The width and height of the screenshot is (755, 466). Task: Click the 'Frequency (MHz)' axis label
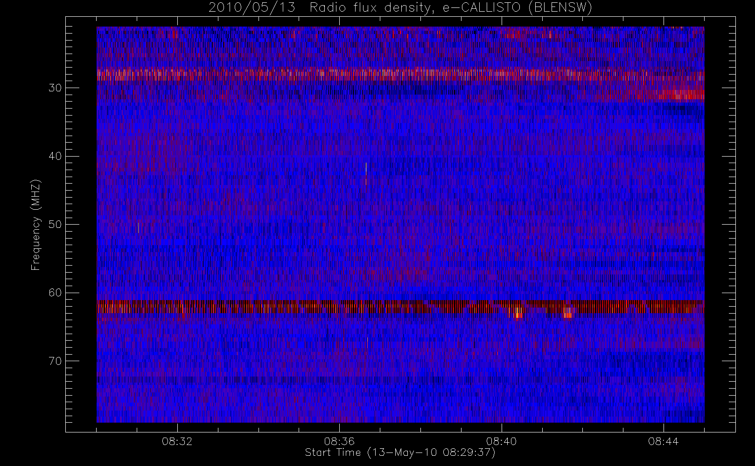pyautogui.click(x=35, y=225)
